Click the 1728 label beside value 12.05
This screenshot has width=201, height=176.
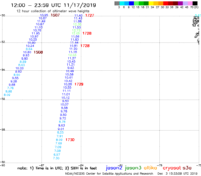87,33
